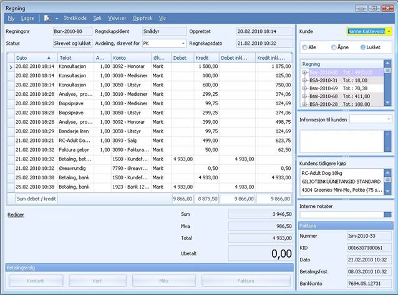Click the print preview toolbar icon
This screenshot has width=398, height=295.
(47, 18)
